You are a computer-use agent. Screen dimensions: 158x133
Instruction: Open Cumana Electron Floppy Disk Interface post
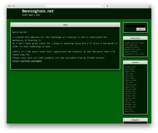click(135, 44)
